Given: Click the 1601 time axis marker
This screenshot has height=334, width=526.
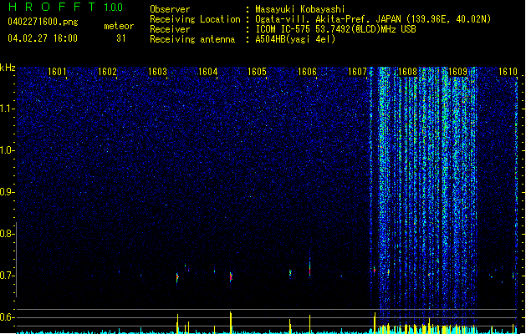Looking at the screenshot, I should [57, 72].
